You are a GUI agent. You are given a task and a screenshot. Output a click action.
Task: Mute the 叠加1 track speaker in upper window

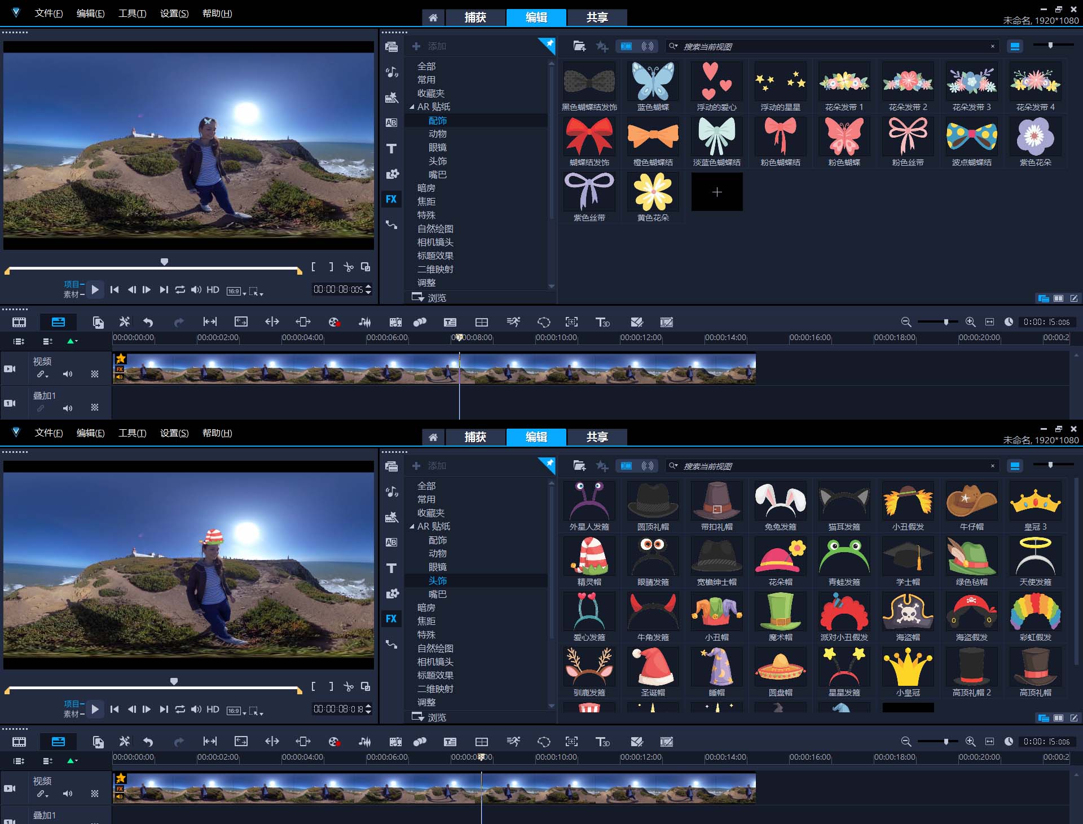tap(68, 408)
